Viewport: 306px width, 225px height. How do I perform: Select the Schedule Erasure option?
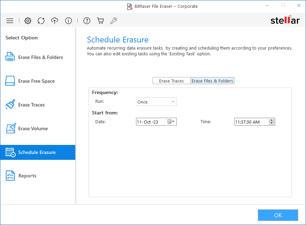tap(38, 152)
